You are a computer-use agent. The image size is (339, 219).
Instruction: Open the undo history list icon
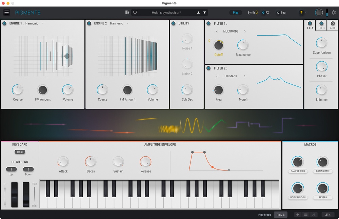coord(306,214)
